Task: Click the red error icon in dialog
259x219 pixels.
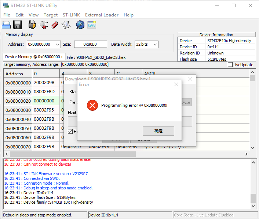Action: [x=92, y=105]
